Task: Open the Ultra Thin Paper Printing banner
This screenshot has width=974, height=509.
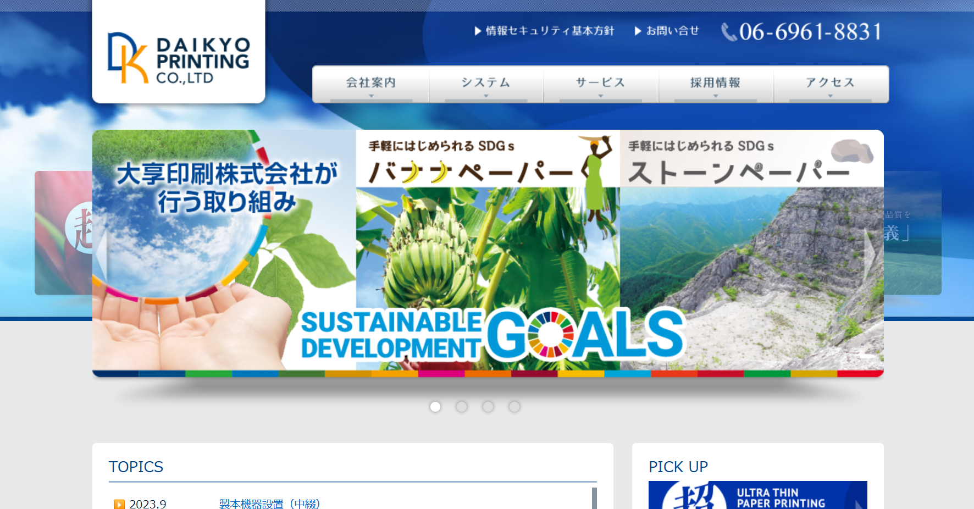Action: coord(758,495)
